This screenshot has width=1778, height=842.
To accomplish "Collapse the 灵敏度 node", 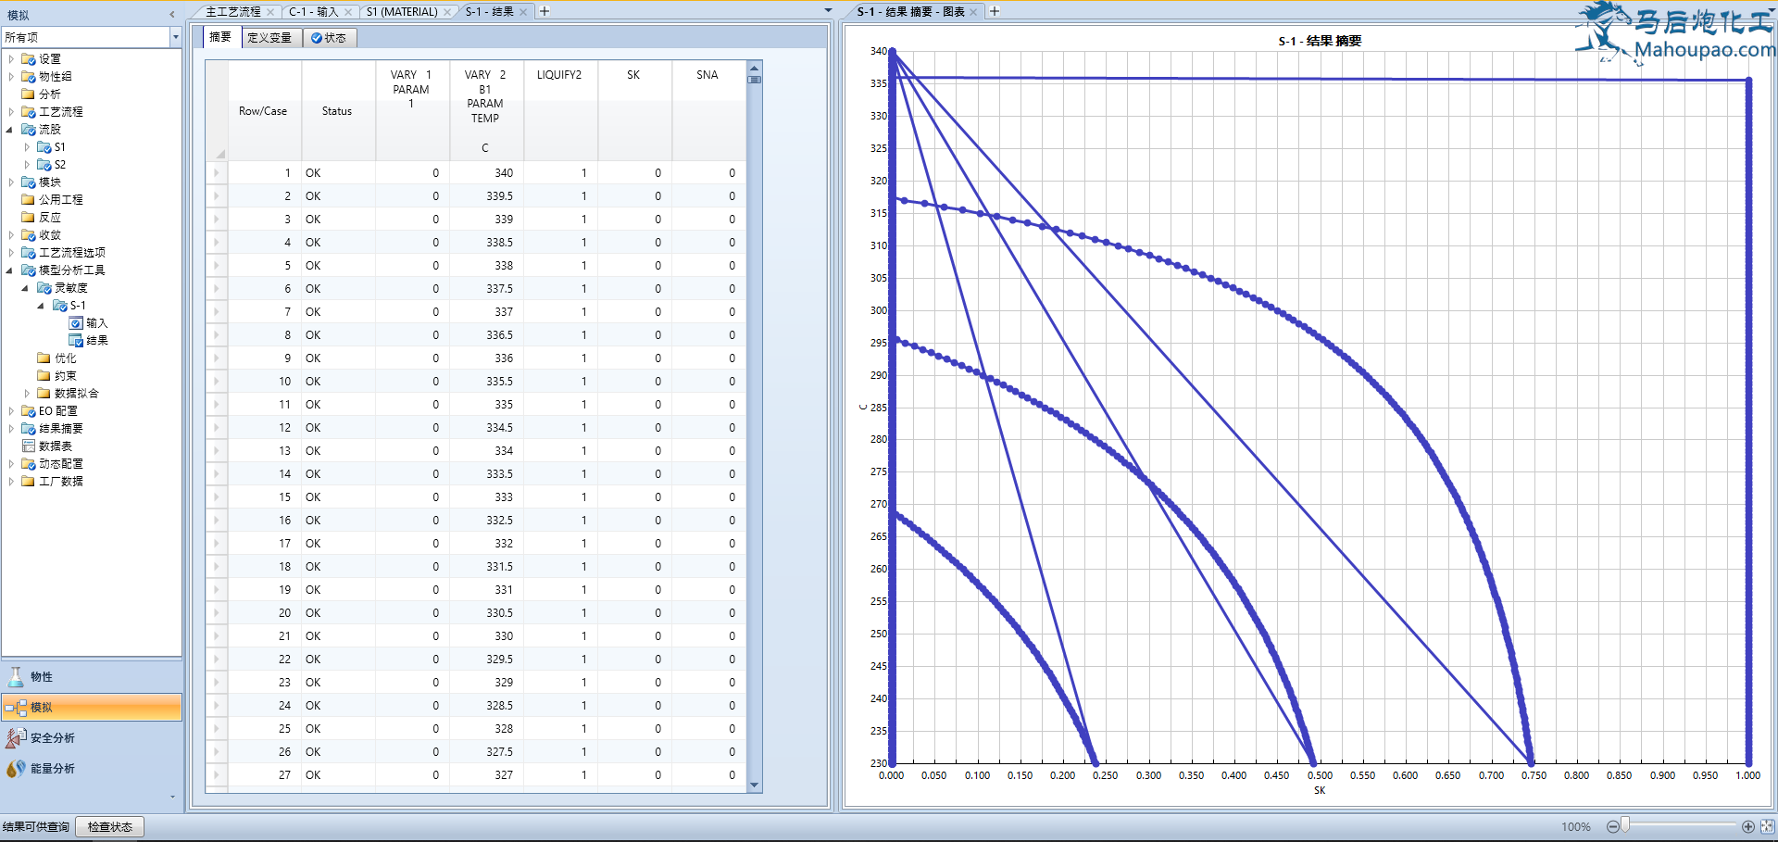I will click(26, 288).
